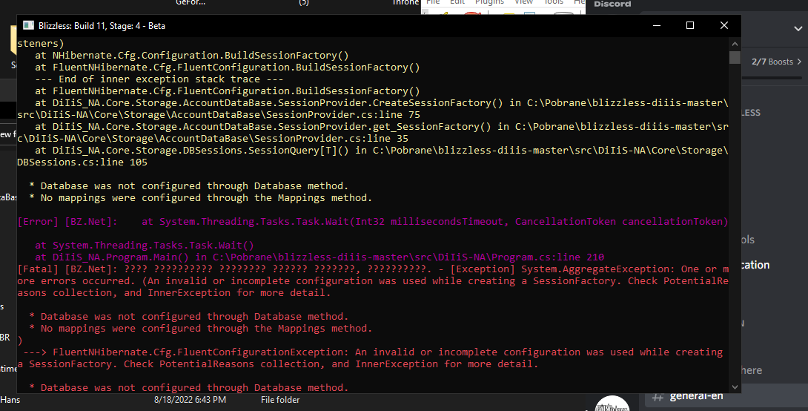Grab the console vertical scrollbar thumb
The width and height of the screenshot is (808, 411).
[x=735, y=57]
